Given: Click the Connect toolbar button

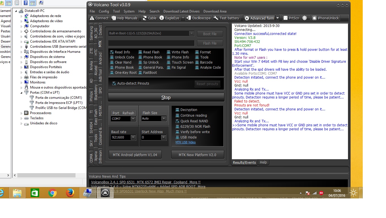Looking at the screenshot, I should pyautogui.click(x=99, y=18).
